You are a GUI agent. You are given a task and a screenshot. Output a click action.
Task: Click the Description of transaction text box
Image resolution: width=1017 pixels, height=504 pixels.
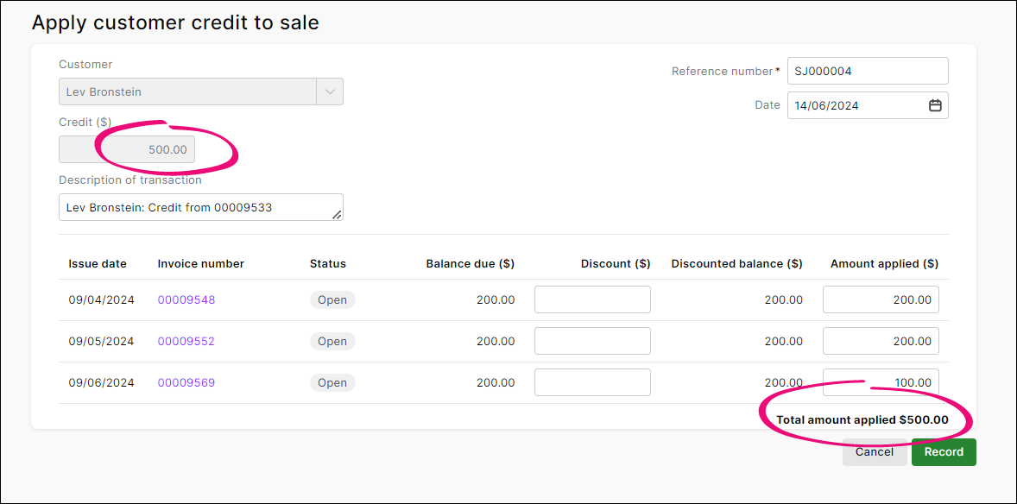click(200, 207)
